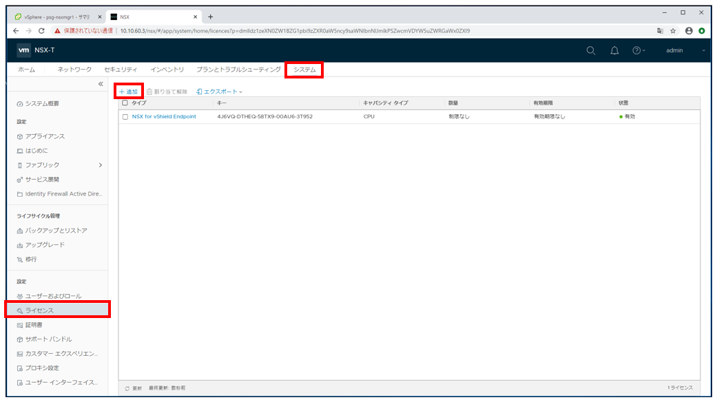This screenshot has height=402, width=717.
Task: Open the NSX for vShield Endpoint link
Action: click(x=164, y=116)
